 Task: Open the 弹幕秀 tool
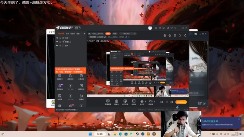pyautogui.click(x=81, y=97)
